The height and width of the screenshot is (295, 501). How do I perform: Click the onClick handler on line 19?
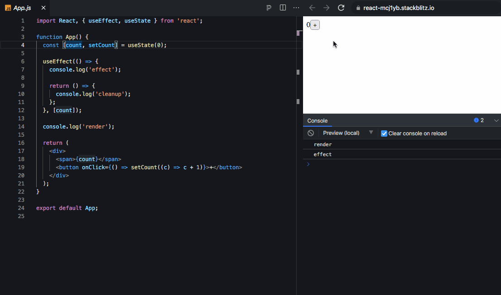point(144,167)
